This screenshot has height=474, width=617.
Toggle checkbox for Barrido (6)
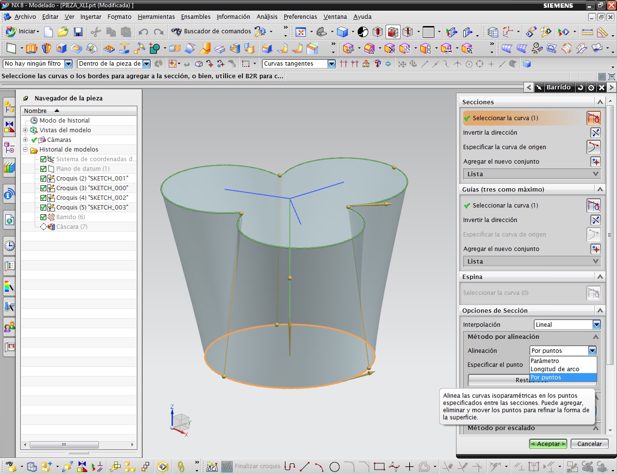click(43, 217)
